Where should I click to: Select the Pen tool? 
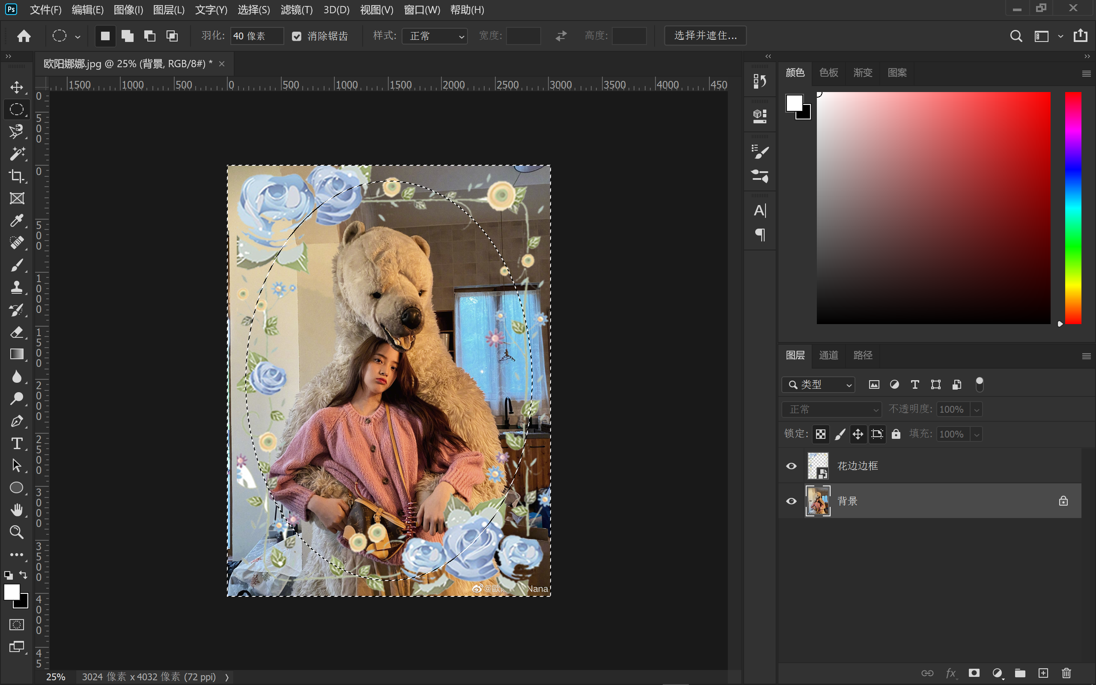click(17, 421)
